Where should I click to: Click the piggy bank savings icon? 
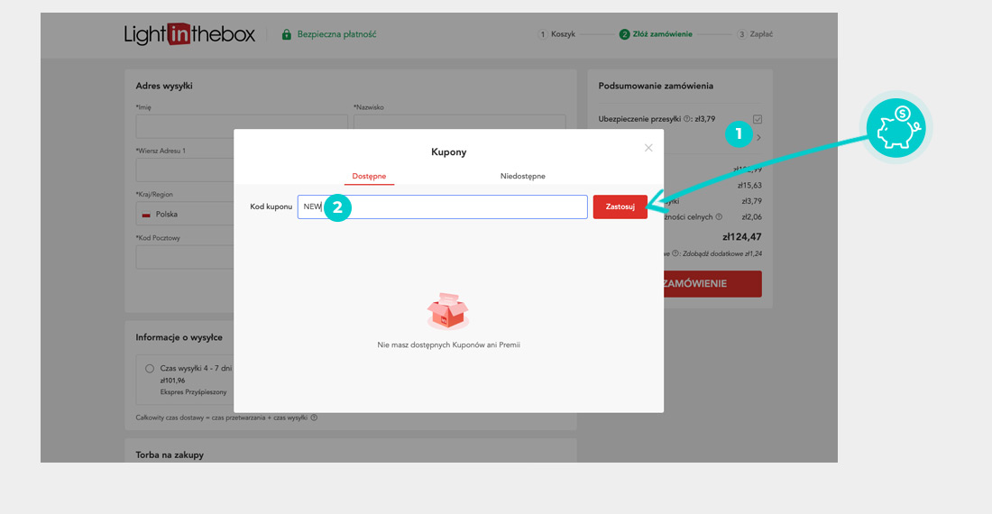tap(898, 128)
